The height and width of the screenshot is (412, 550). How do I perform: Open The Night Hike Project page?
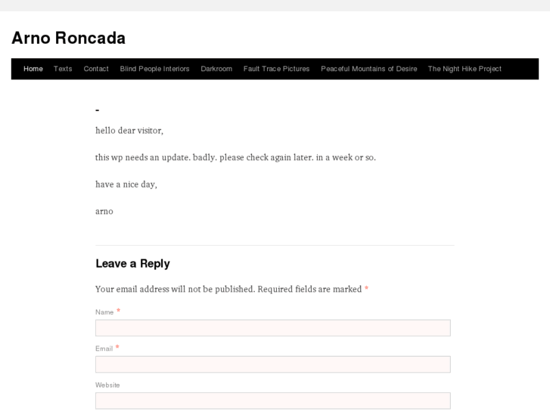pos(465,69)
